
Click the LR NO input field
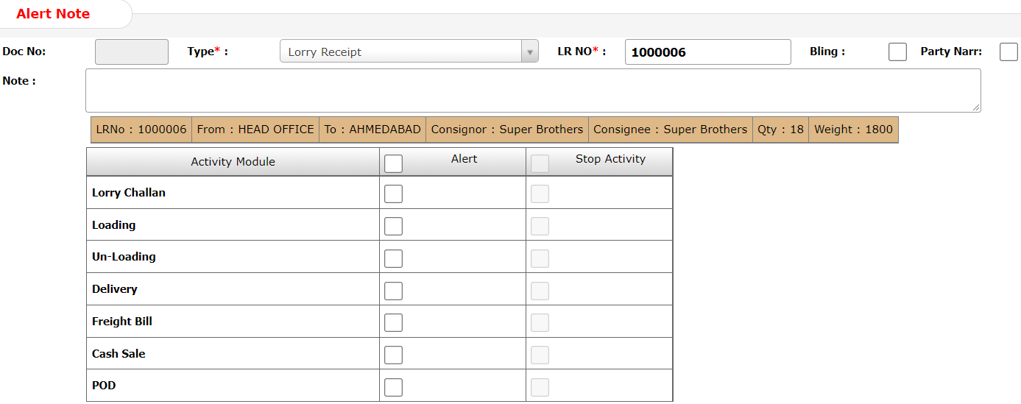coord(707,52)
